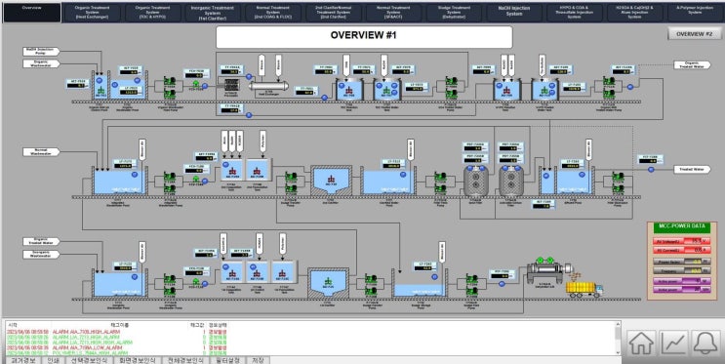Click the 저장 button
725x364 pixels.
click(258, 360)
